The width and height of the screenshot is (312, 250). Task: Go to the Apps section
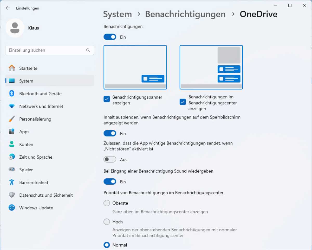tap(24, 132)
